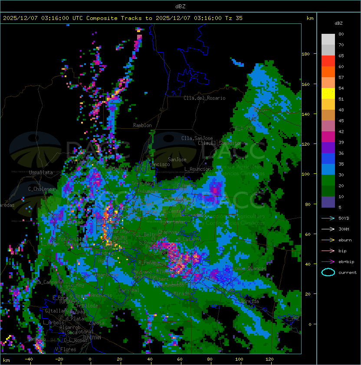Click the '30HM' legend label
The height and width of the screenshot is (365, 361).
344,229
